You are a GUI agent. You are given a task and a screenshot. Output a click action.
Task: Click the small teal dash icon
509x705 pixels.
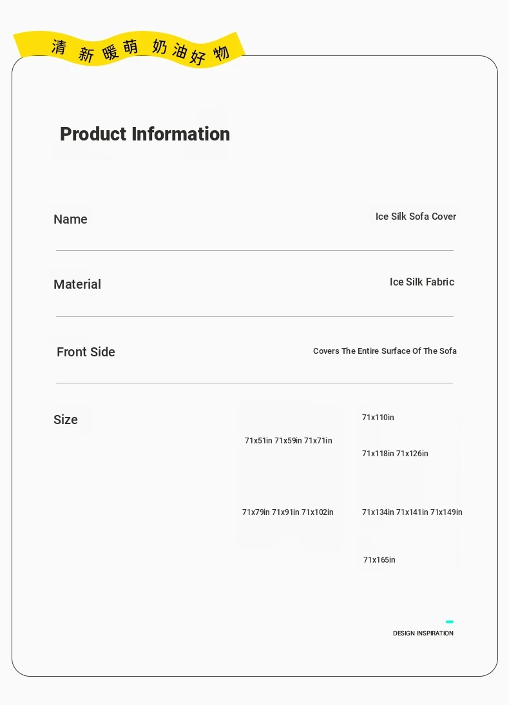(449, 622)
